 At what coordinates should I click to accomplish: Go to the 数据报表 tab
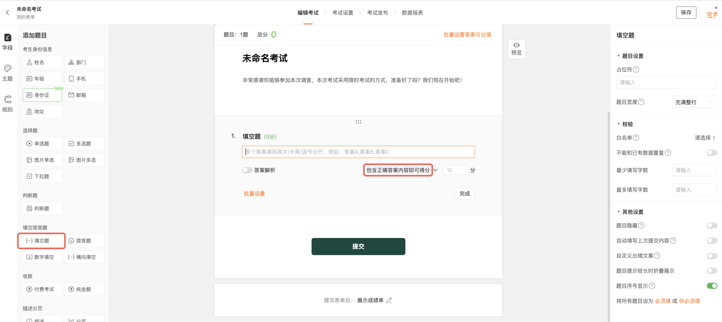click(x=412, y=13)
